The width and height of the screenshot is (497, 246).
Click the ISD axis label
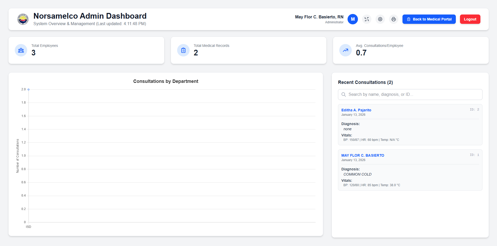pos(28,227)
